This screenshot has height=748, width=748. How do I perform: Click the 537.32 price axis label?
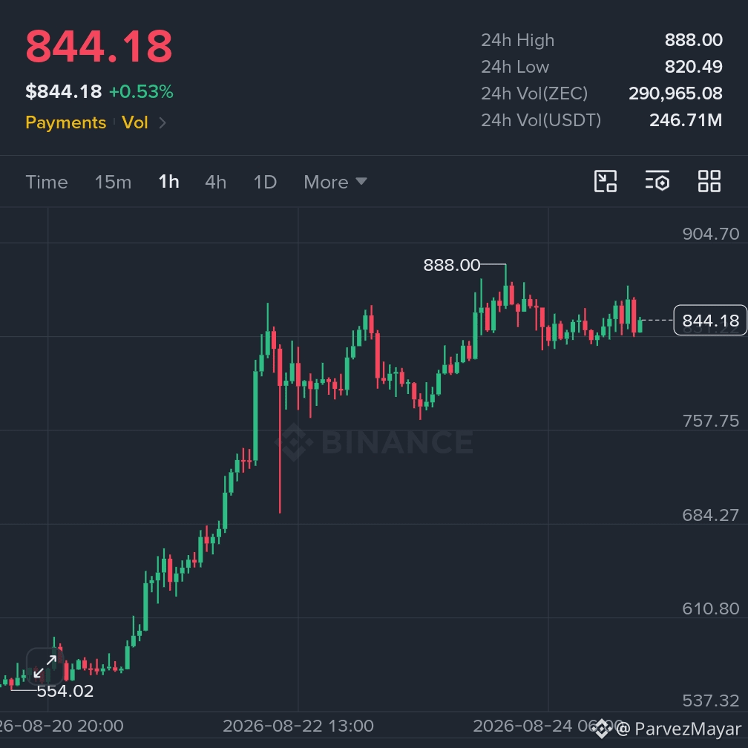tap(711, 701)
